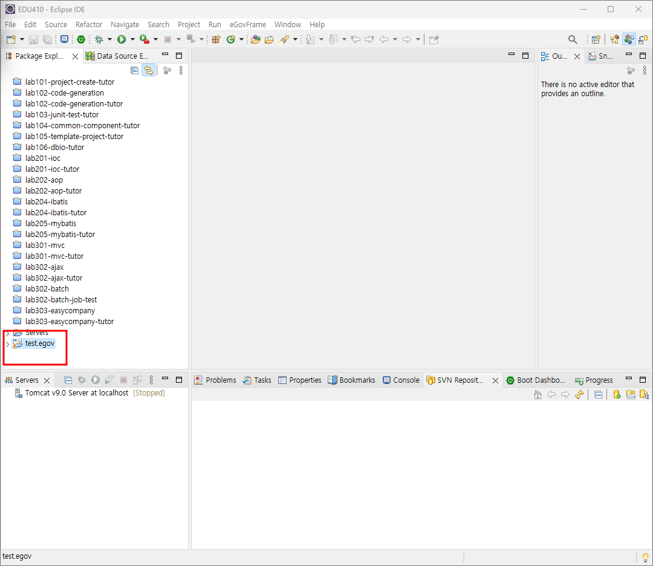The image size is (653, 566).
Task: Select the lab205-mybatis project
Action: 45,224
